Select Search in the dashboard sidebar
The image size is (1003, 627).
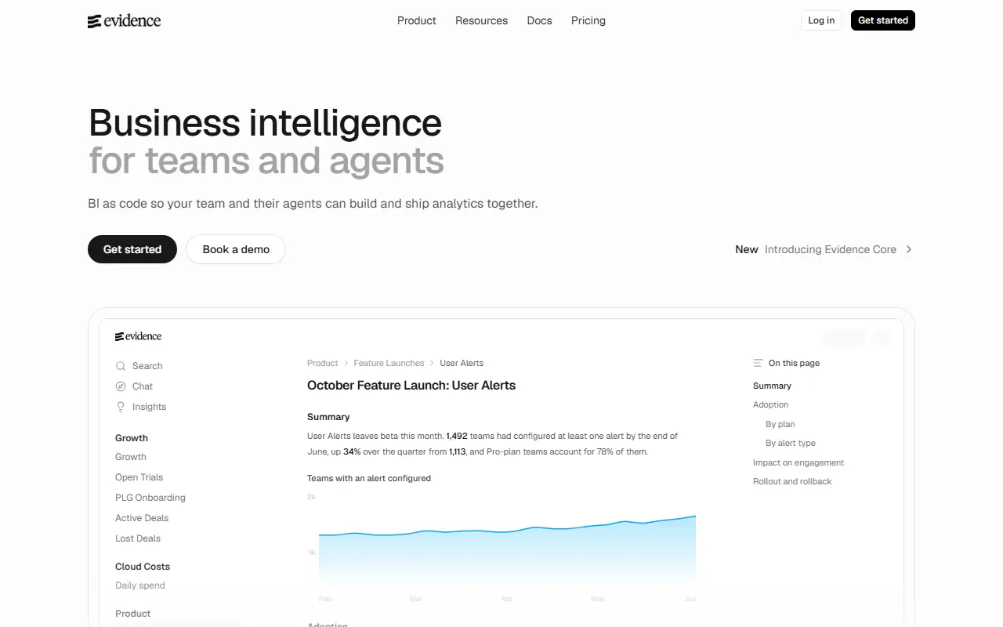click(x=147, y=366)
